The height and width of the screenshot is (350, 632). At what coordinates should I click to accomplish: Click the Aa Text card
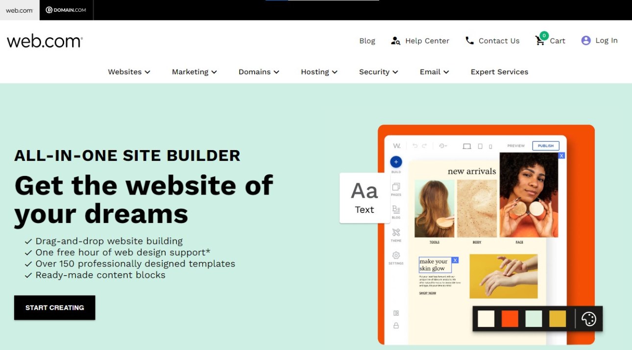[365, 198]
